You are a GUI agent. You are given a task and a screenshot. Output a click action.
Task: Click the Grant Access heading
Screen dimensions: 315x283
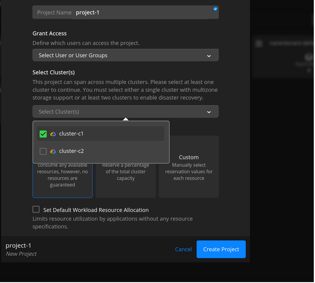click(50, 33)
